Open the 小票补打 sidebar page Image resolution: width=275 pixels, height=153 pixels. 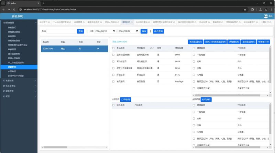(12, 72)
